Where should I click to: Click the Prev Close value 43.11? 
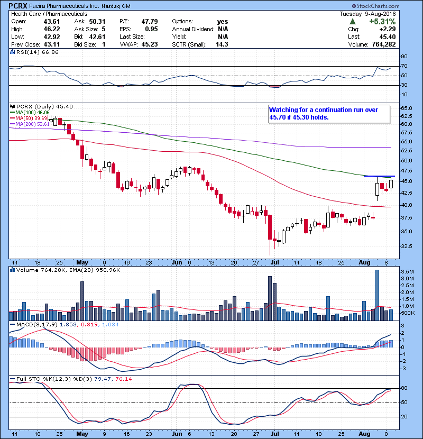[x=52, y=44]
